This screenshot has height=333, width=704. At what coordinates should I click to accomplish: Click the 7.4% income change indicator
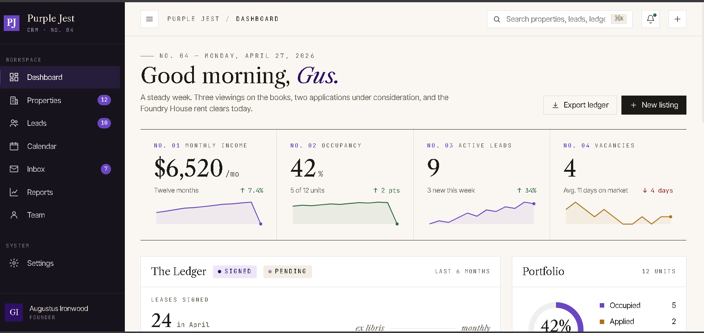252,190
